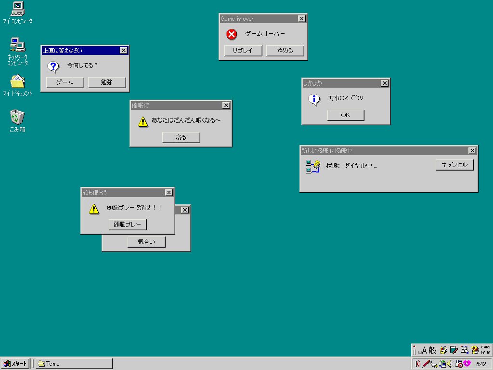Image resolution: width=493 pixels, height=370 pixels.
Task: Click the taskbar clock showing 6:42
Action: pyautogui.click(x=480, y=364)
